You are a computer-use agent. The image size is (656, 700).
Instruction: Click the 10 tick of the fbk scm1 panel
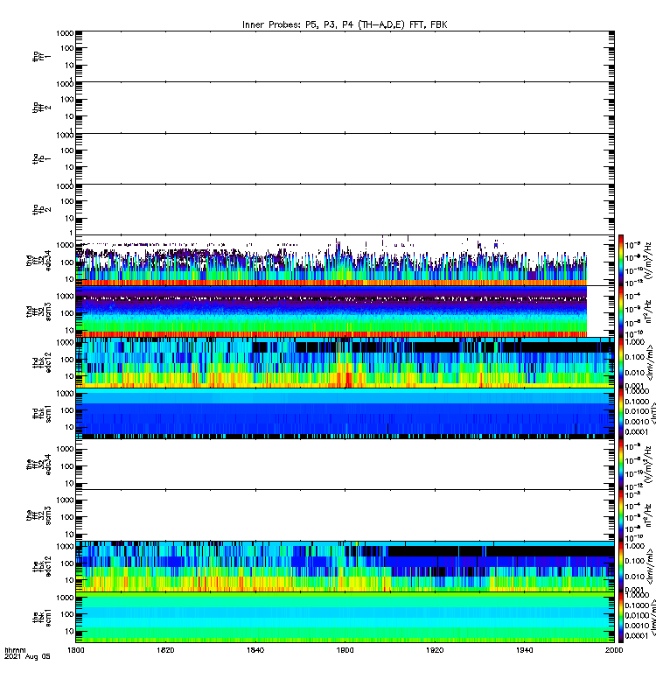[x=70, y=631]
